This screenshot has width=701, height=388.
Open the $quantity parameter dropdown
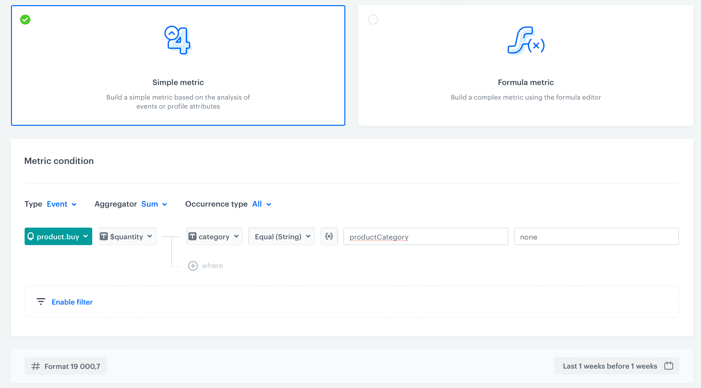tap(127, 236)
